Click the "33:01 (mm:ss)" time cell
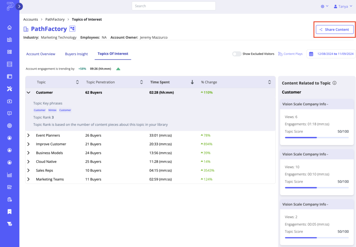 pos(161,135)
